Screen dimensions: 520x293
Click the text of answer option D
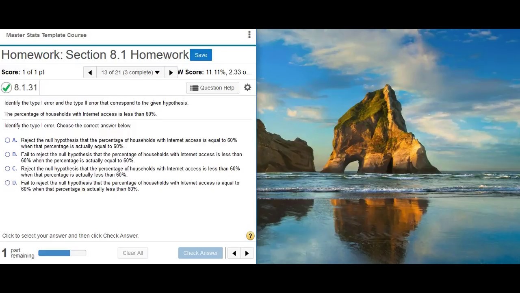point(130,186)
